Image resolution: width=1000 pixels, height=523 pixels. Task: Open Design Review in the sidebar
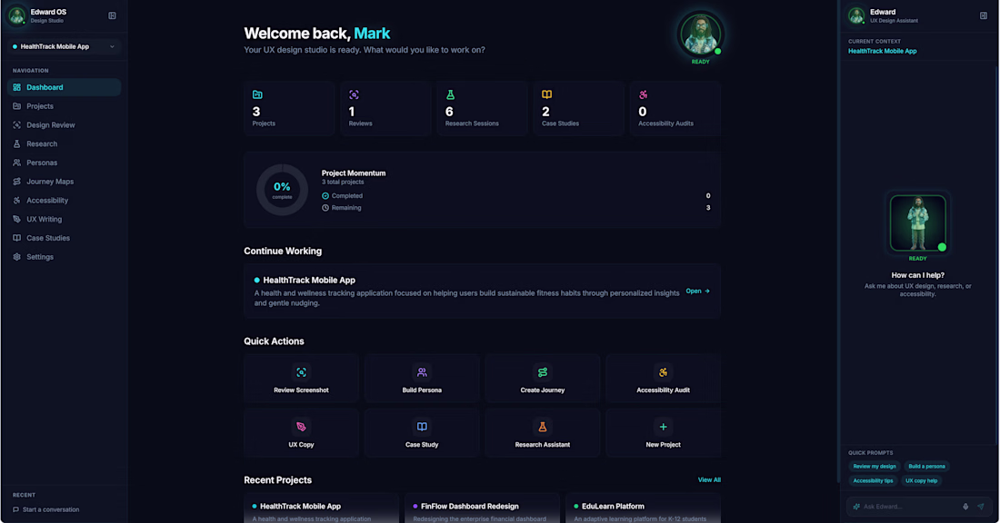click(x=64, y=125)
